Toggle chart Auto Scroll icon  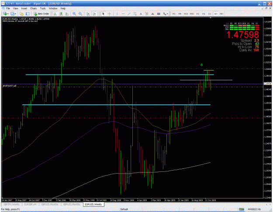pyautogui.click(x=88, y=14)
